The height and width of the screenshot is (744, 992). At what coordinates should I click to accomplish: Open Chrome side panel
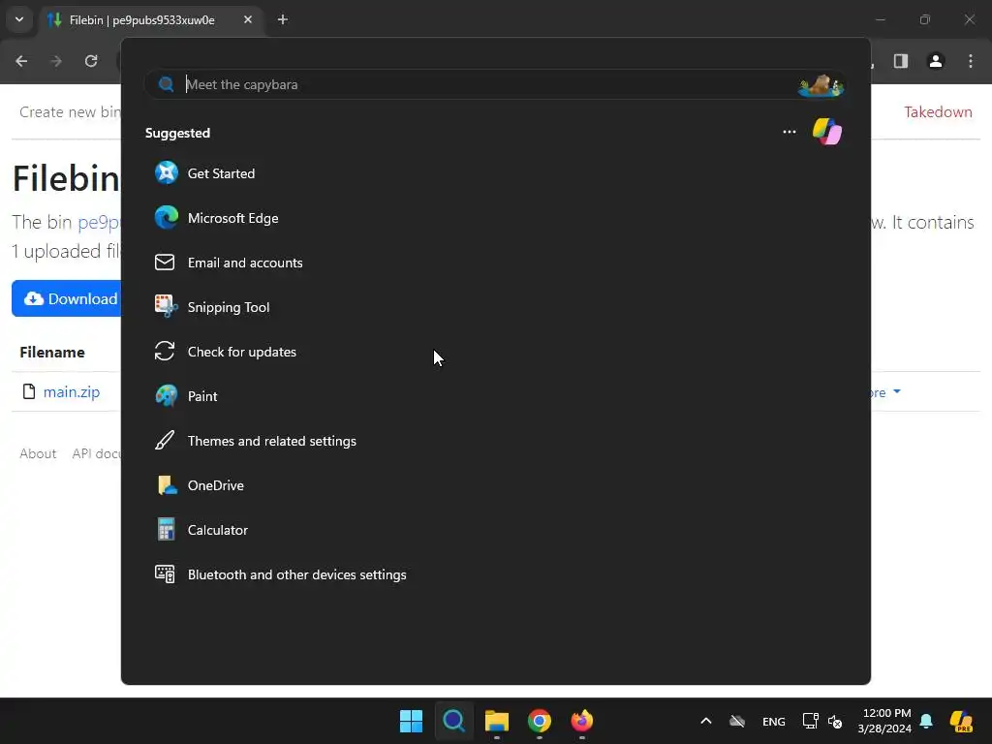pos(901,61)
